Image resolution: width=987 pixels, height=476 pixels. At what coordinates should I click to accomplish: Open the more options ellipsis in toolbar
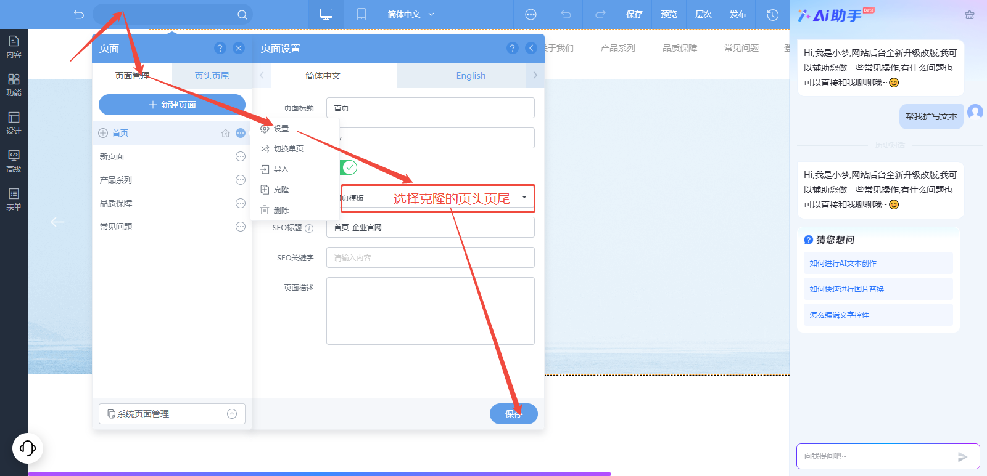[531, 14]
